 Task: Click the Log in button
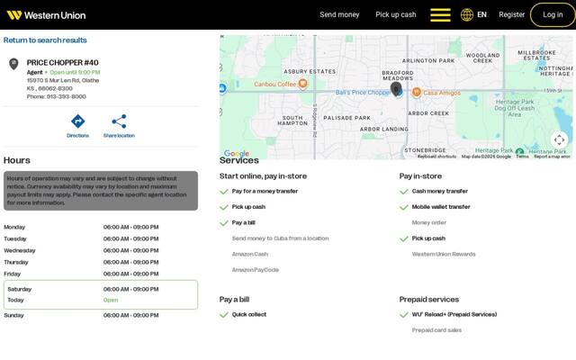click(553, 14)
